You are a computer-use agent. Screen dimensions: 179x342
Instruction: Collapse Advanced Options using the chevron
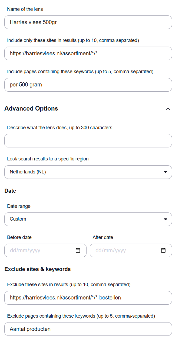coord(168,109)
